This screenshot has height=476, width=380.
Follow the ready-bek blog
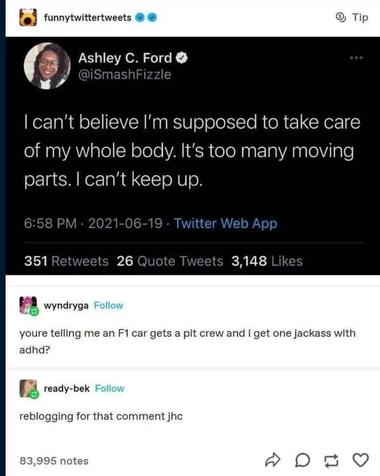109,388
